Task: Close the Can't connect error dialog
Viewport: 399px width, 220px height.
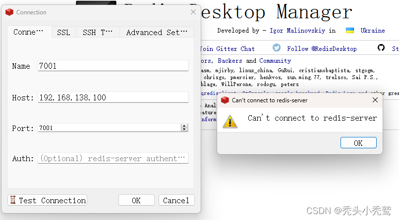Action: [375, 100]
